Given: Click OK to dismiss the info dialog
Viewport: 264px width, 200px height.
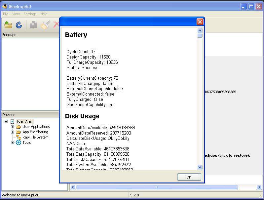Looking at the screenshot, I should click(189, 177).
